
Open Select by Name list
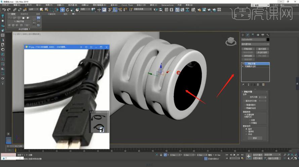point(46,10)
